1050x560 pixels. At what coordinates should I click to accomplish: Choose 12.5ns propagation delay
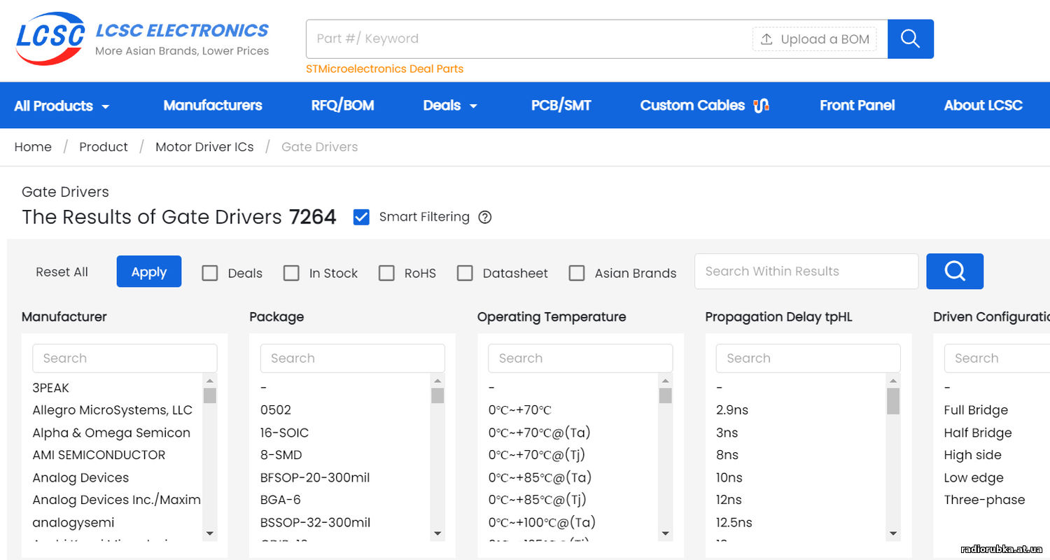click(x=734, y=522)
